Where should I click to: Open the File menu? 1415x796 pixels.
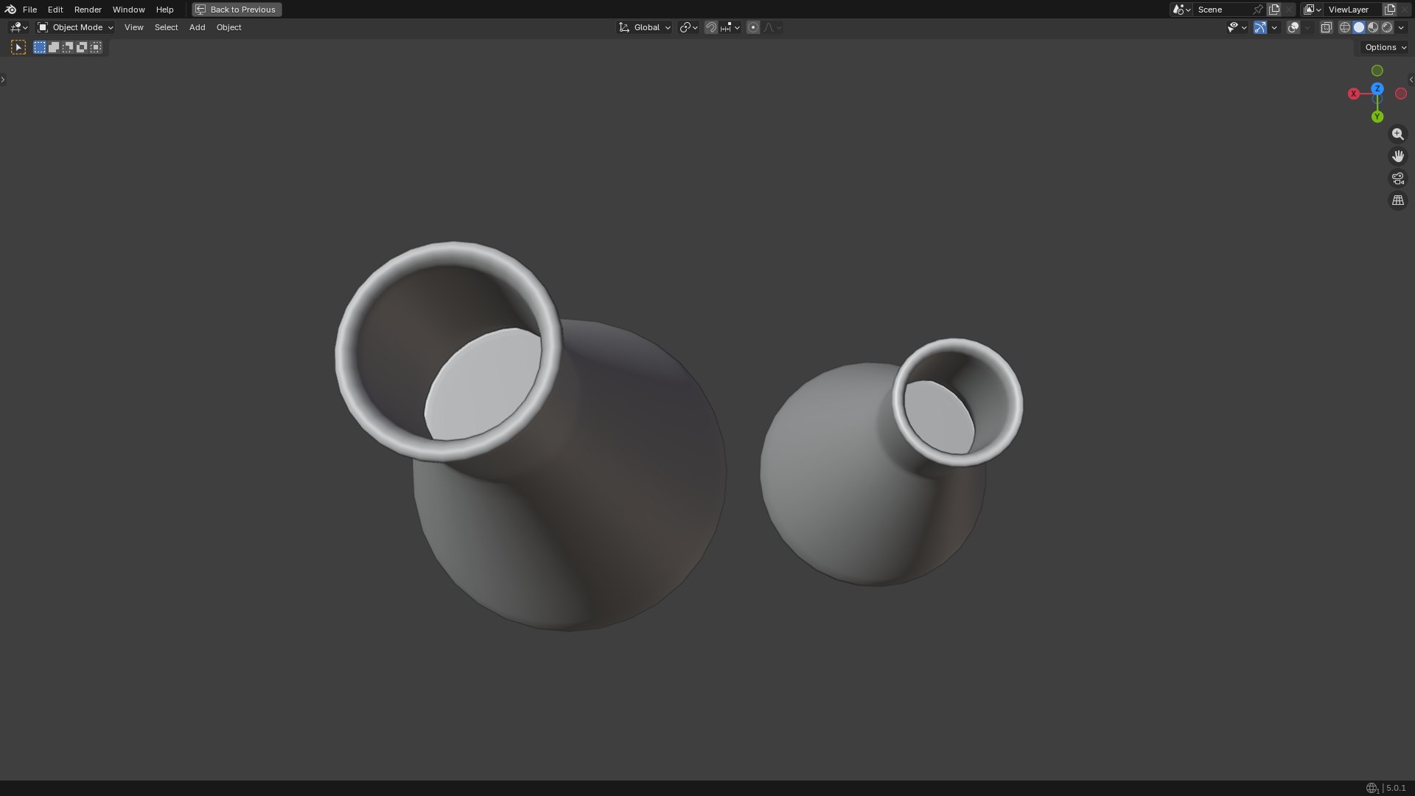(29, 10)
